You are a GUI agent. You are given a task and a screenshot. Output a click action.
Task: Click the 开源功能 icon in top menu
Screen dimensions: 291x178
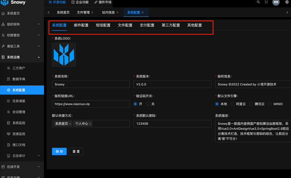point(50,2)
